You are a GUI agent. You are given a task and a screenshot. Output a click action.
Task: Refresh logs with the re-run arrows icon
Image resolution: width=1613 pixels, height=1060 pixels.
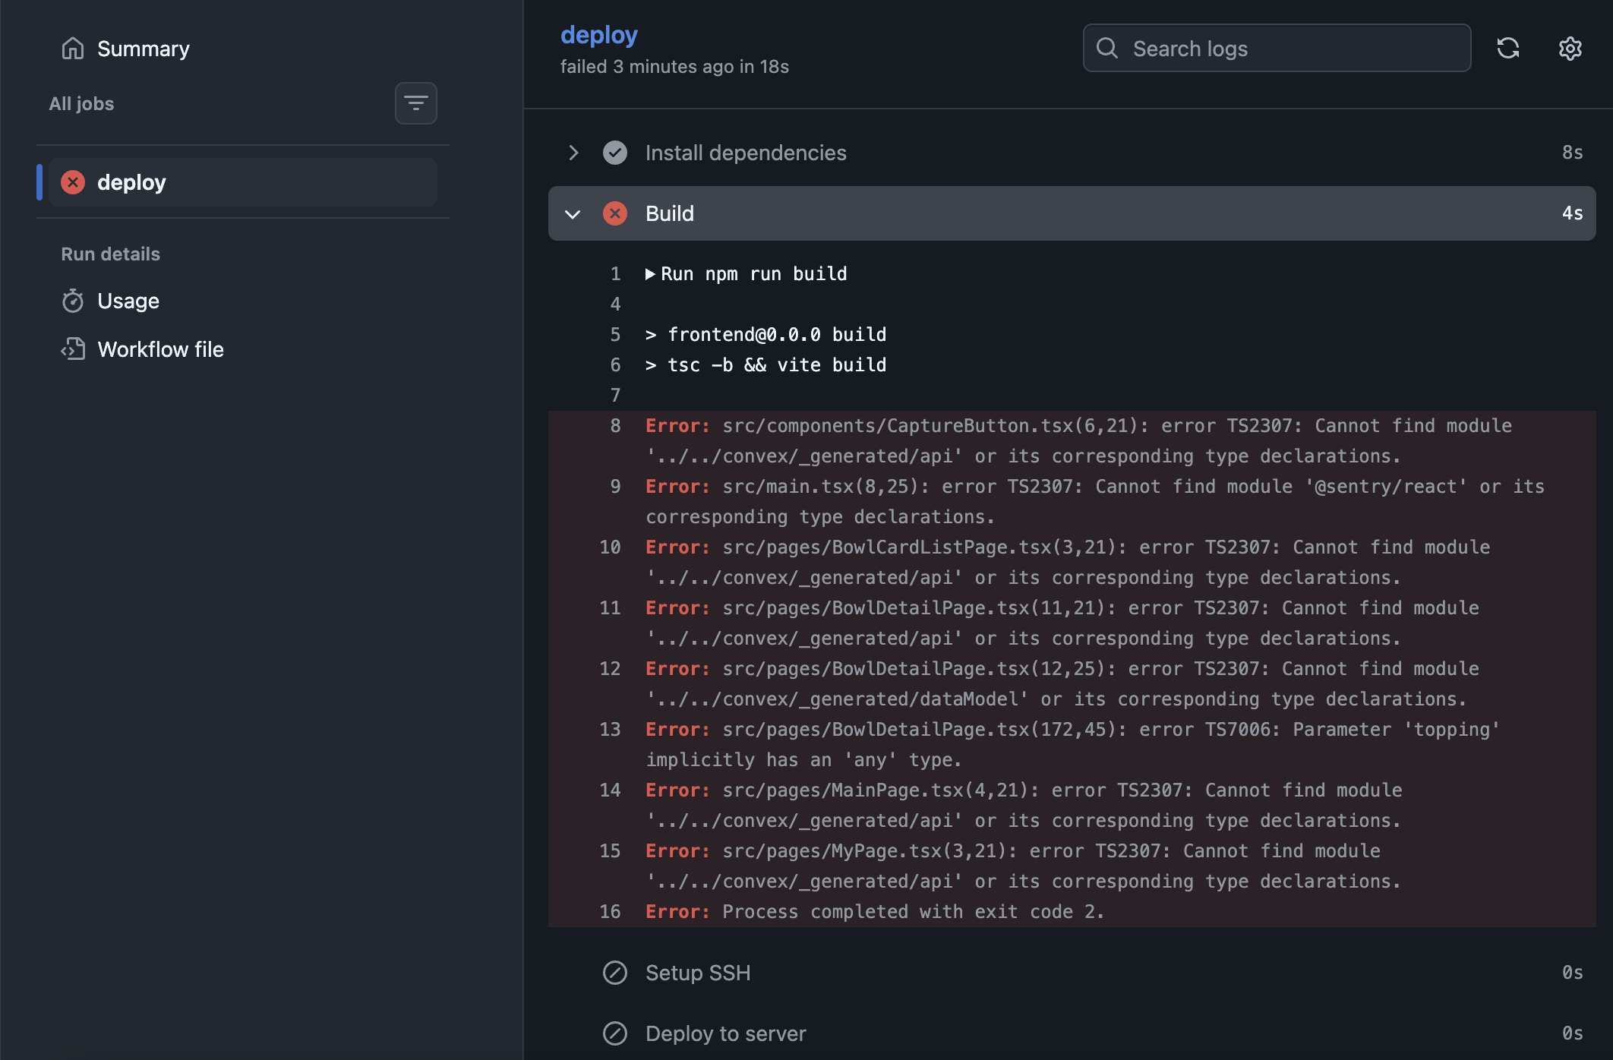coord(1507,49)
